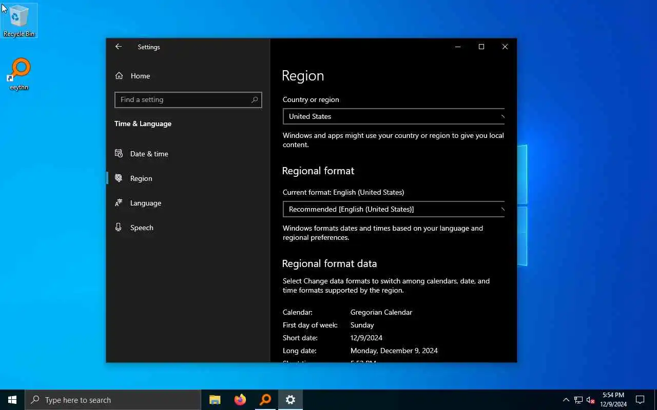Viewport: 657px width, 410px height.
Task: Click the search magnifier in Find a setting
Action: point(255,100)
